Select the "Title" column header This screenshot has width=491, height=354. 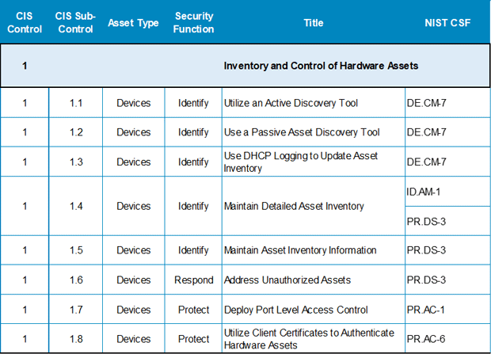click(x=314, y=23)
